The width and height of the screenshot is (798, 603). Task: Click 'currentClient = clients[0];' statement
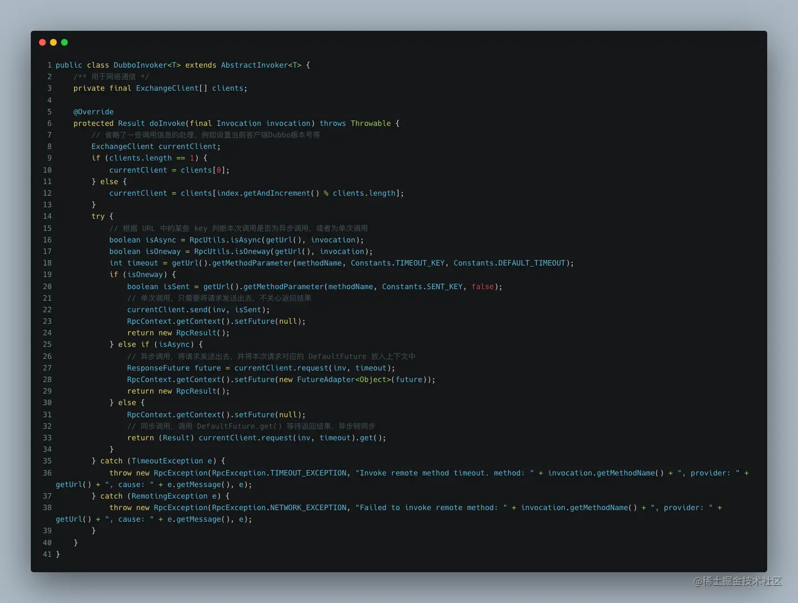[170, 170]
